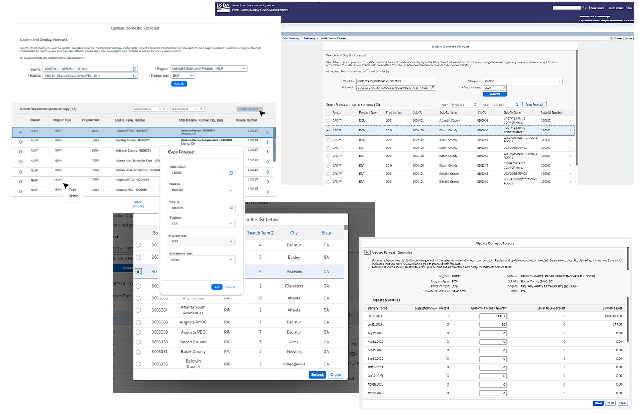The image size is (639, 414).
Task: Click back arrow beside Update Forecast Quantities
Action: [368, 252]
